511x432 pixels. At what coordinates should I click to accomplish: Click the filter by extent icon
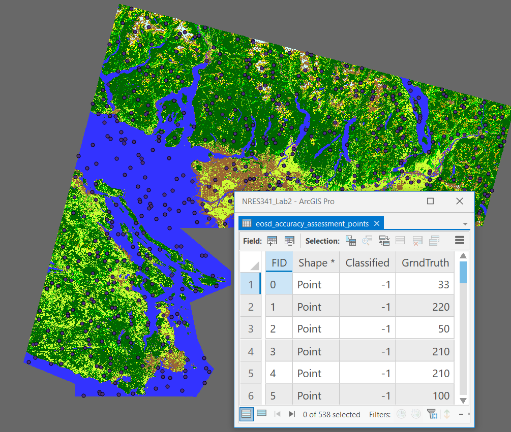(x=432, y=414)
